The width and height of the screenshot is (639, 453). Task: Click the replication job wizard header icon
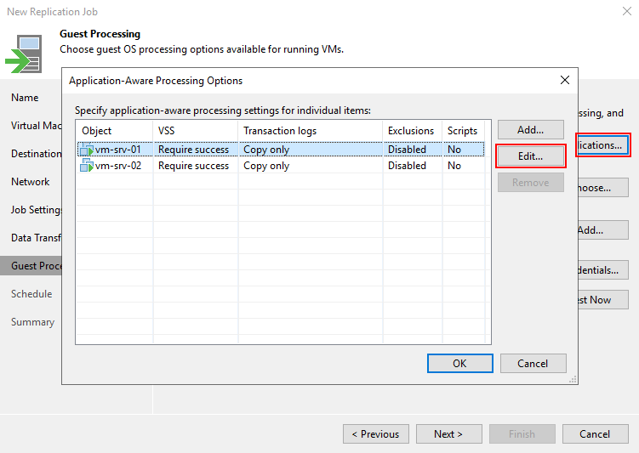pyautogui.click(x=24, y=54)
